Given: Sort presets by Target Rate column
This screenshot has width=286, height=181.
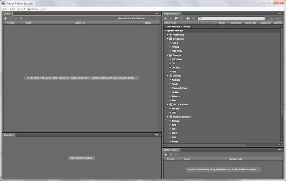Looking at the screenshot, I should tap(265, 23).
